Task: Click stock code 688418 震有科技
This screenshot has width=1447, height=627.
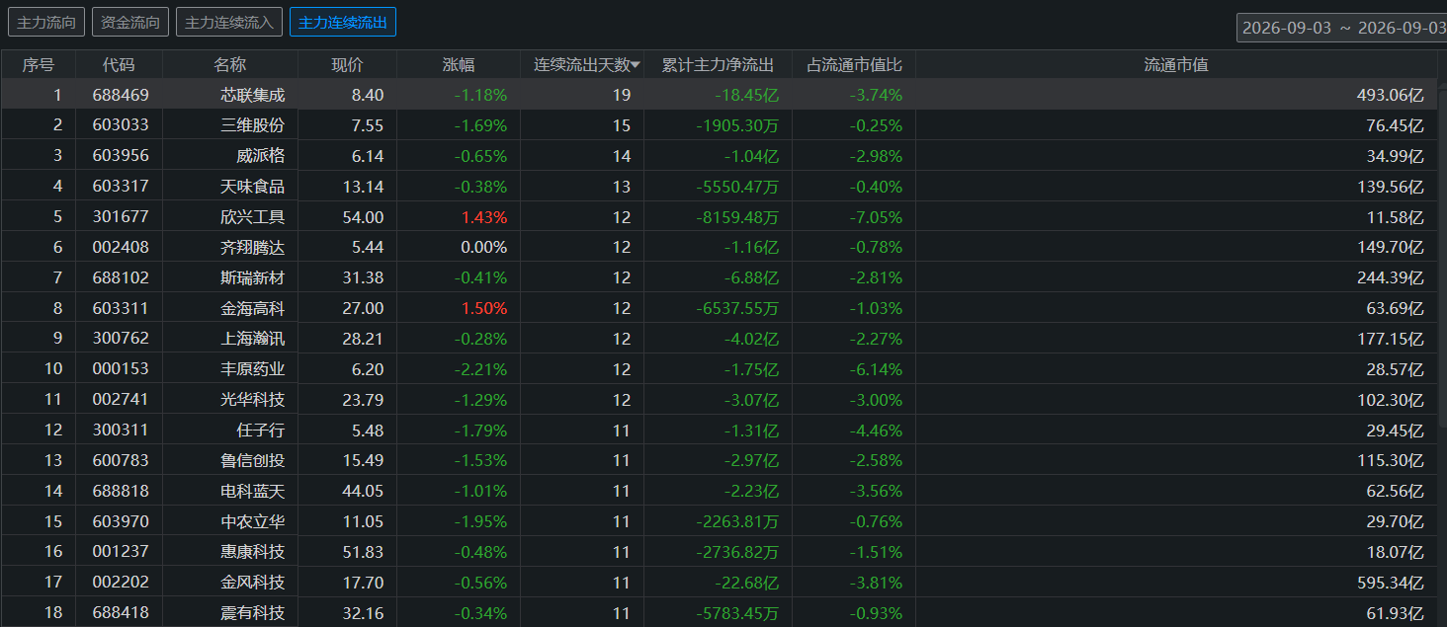Action: point(121,613)
